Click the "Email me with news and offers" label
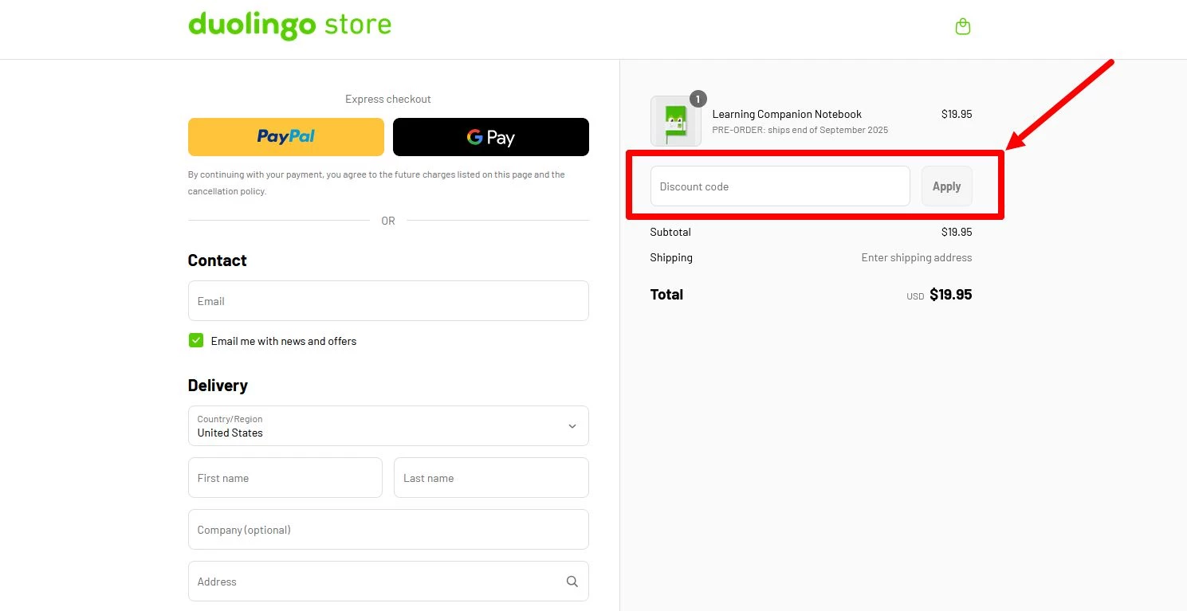1187x611 pixels. pyautogui.click(x=284, y=341)
